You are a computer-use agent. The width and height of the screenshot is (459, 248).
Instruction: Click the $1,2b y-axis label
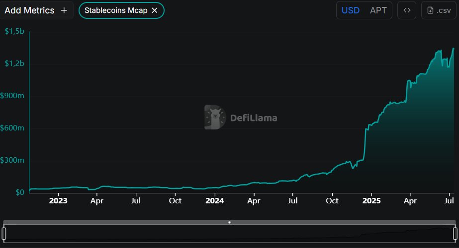point(14,63)
